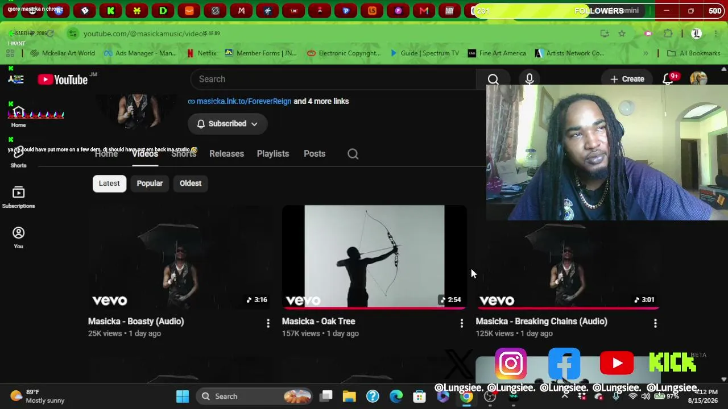The image size is (728, 409).
Task: Open the All Bookmarks folder
Action: [x=693, y=53]
